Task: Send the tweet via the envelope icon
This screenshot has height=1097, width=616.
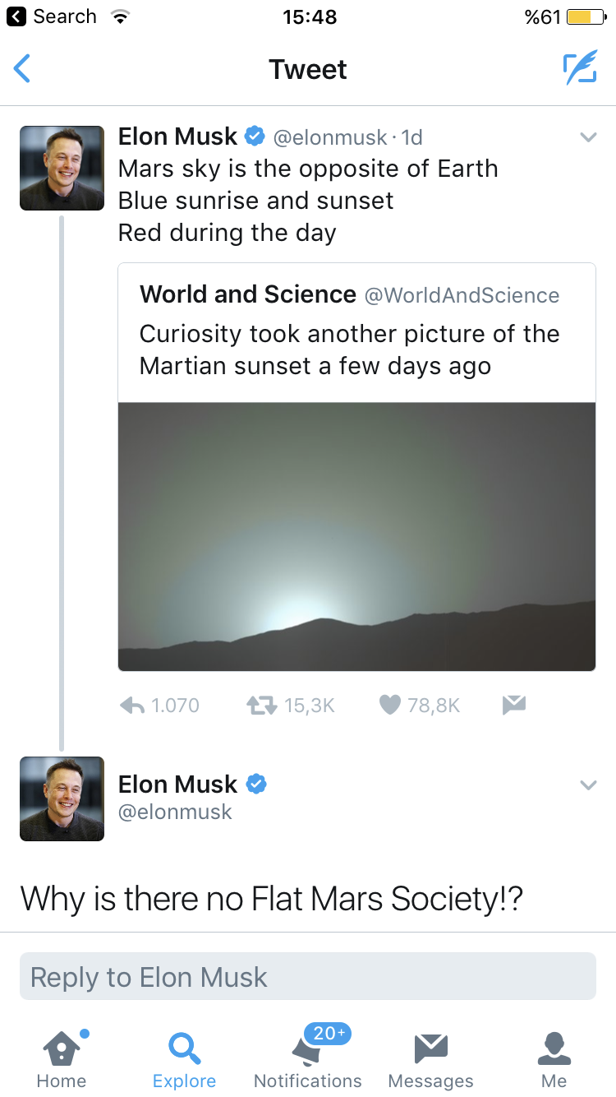Action: 513,705
